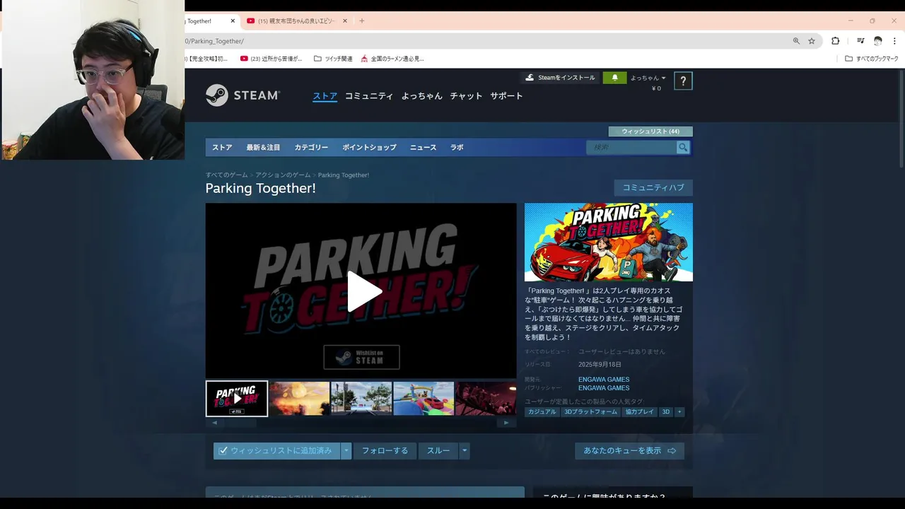
Task: Open the media control icon in Chrome
Action: [x=860, y=41]
